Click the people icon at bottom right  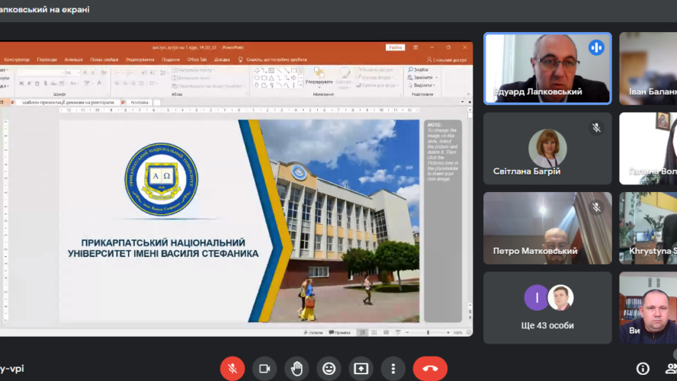(672, 369)
